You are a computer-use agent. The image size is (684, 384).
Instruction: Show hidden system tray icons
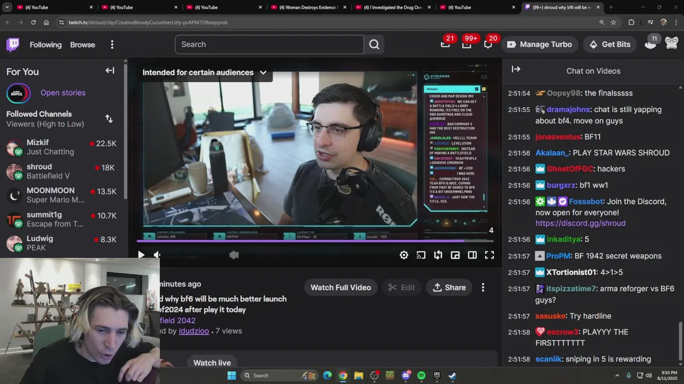[617, 375]
